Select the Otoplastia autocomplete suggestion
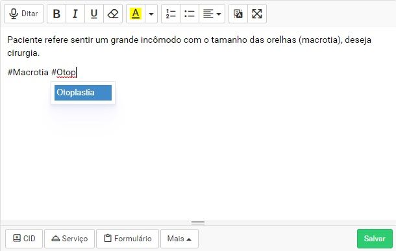 pos(83,93)
